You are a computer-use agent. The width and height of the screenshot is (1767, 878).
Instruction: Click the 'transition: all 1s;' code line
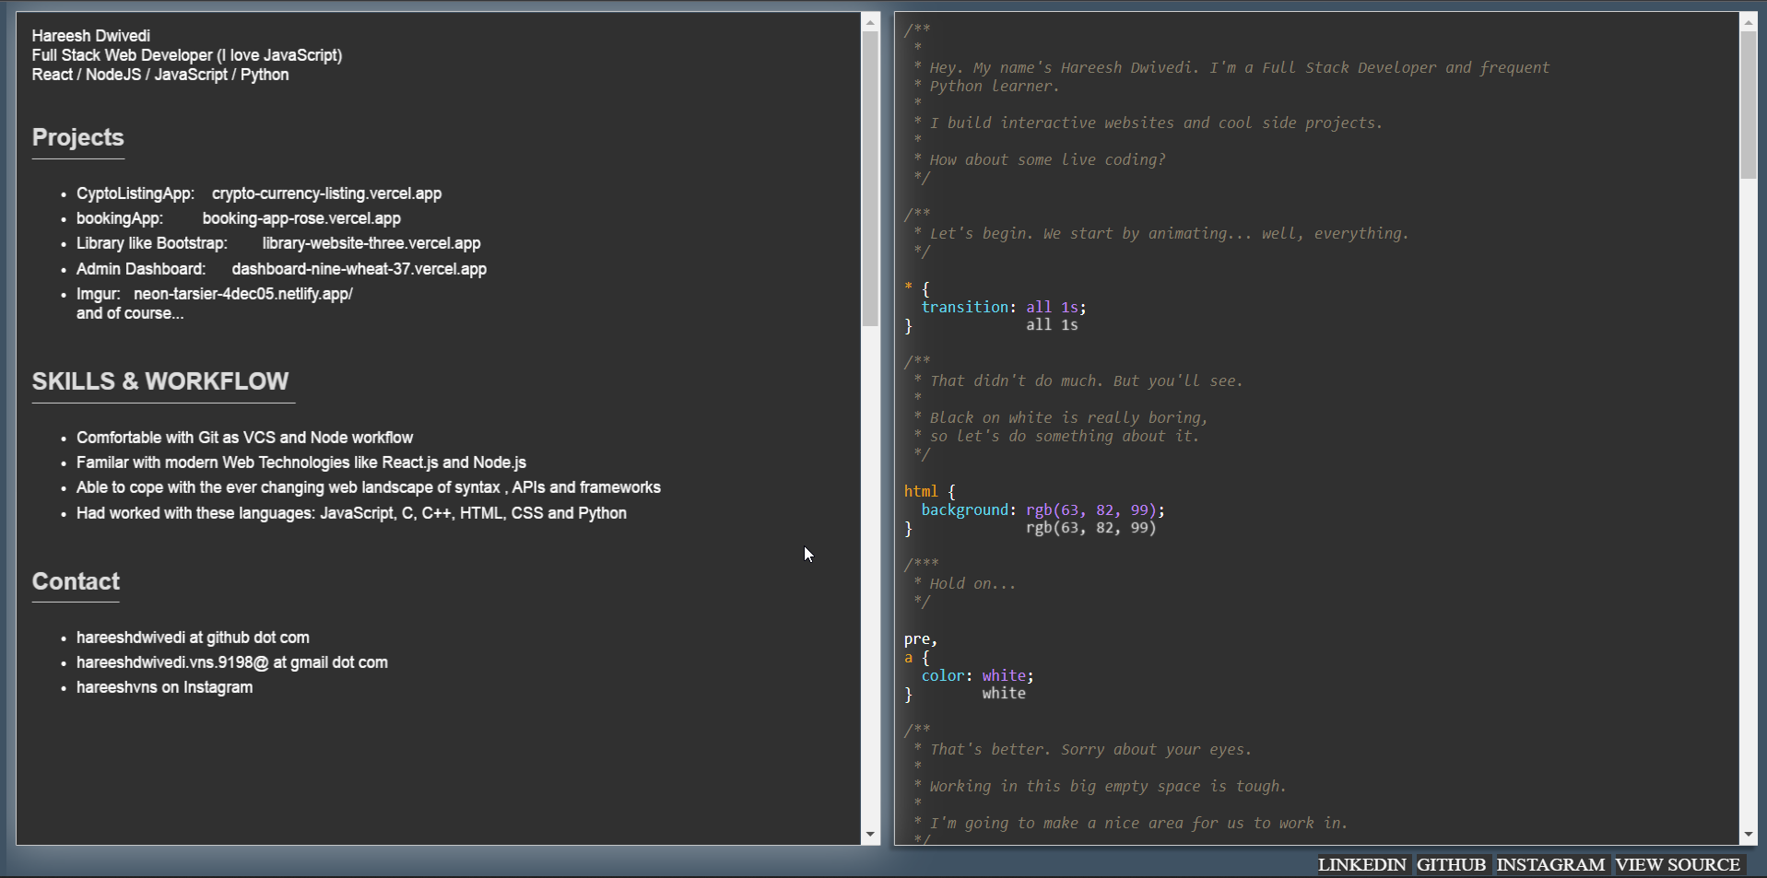coord(1004,307)
